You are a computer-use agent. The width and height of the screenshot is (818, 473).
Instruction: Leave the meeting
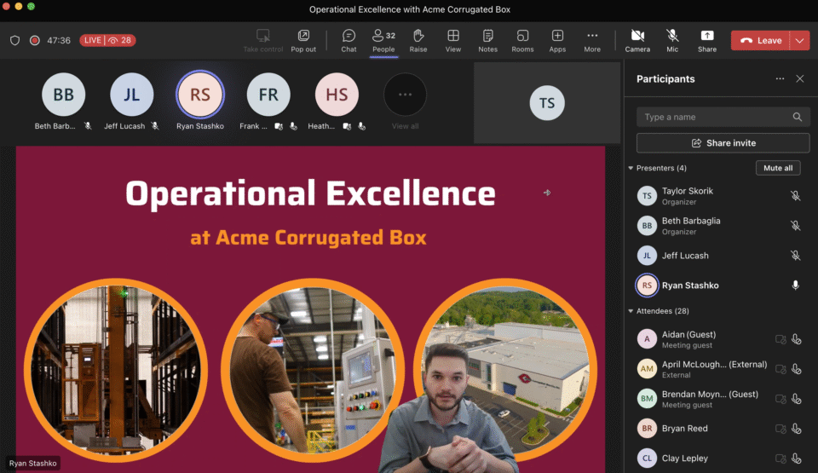click(761, 40)
